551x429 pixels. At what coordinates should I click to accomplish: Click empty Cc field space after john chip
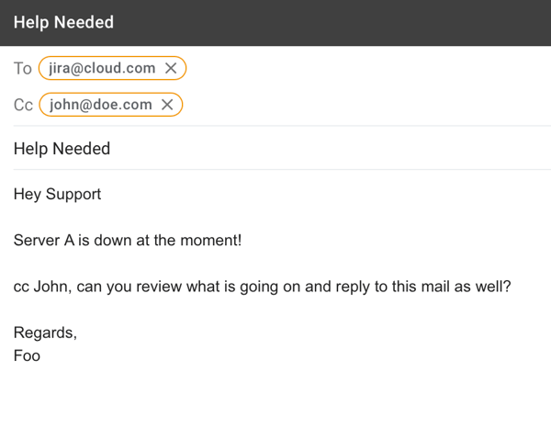pyautogui.click(x=365, y=105)
